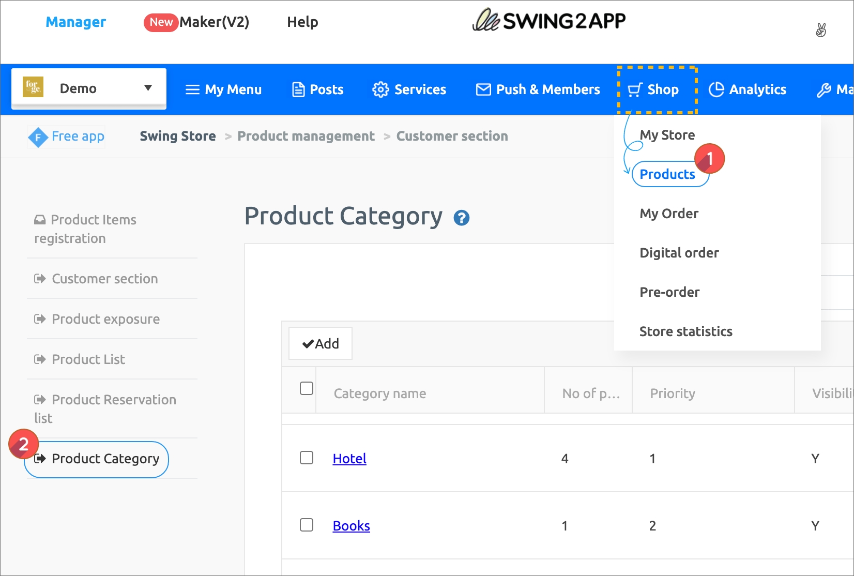Screen dimensions: 854x576
Task: Select Pre-order in Shop dropdown
Action: 669,292
